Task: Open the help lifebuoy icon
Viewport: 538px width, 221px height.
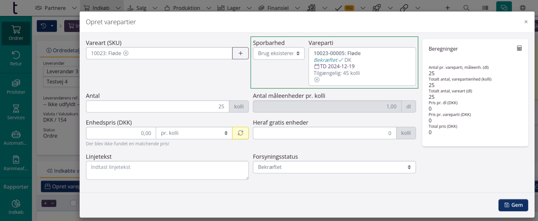Action: (523, 8)
